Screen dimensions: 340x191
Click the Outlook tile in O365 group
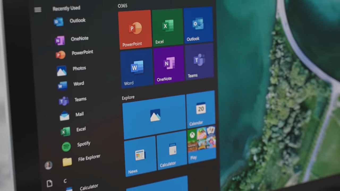pos(198,25)
